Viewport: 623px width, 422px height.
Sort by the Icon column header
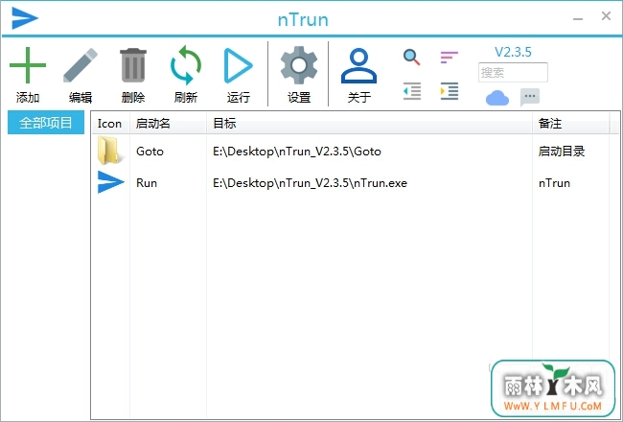click(110, 124)
